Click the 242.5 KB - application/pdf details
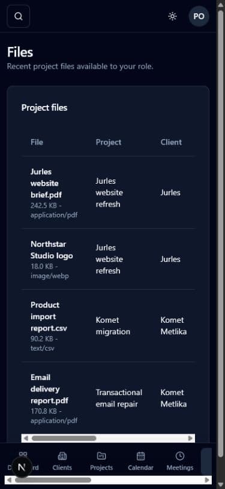Screen dimensions: 225x489 (x=54, y=211)
